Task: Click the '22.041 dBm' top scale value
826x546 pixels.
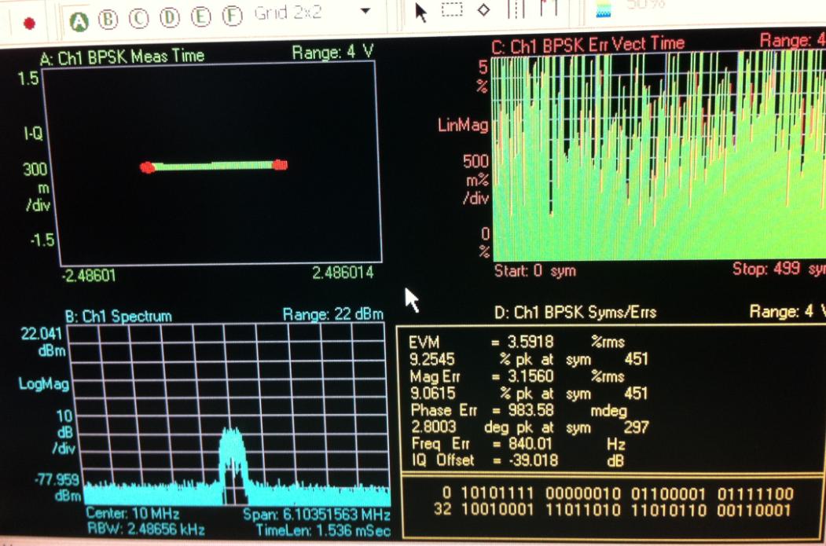Action: pos(42,342)
